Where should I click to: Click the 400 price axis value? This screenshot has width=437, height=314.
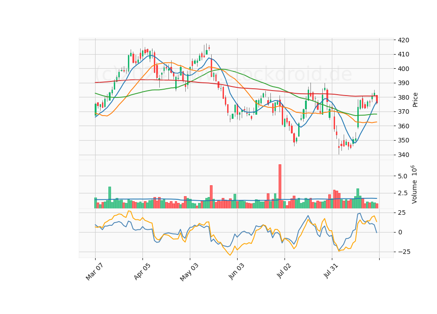[x=404, y=69]
